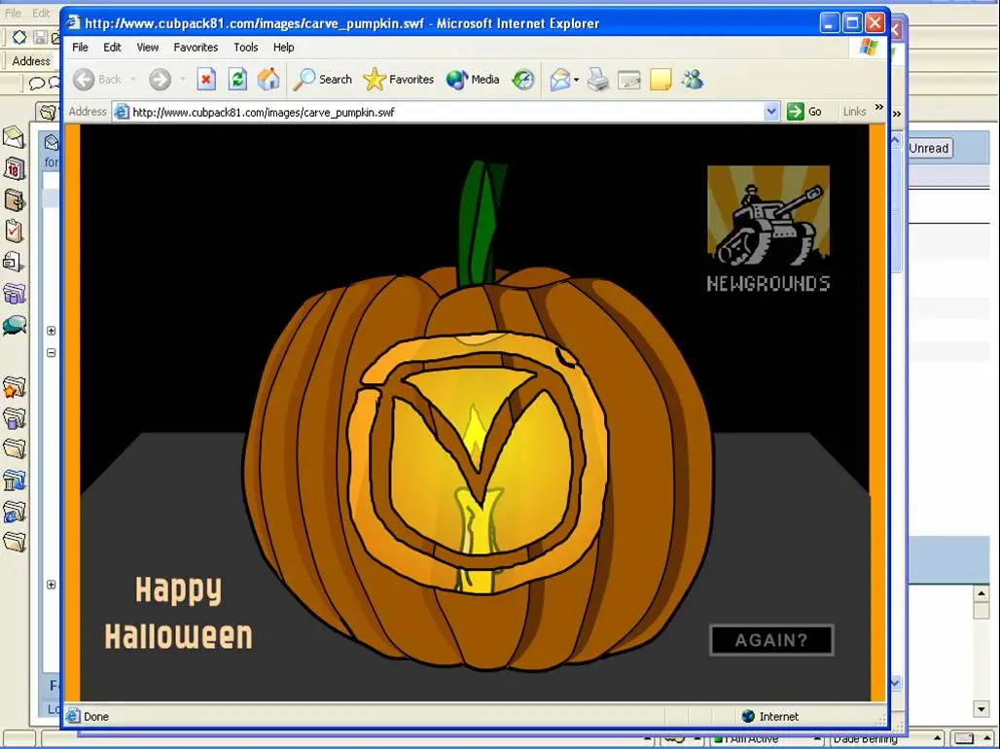
Task: Open the browser History panel
Action: 522,79
